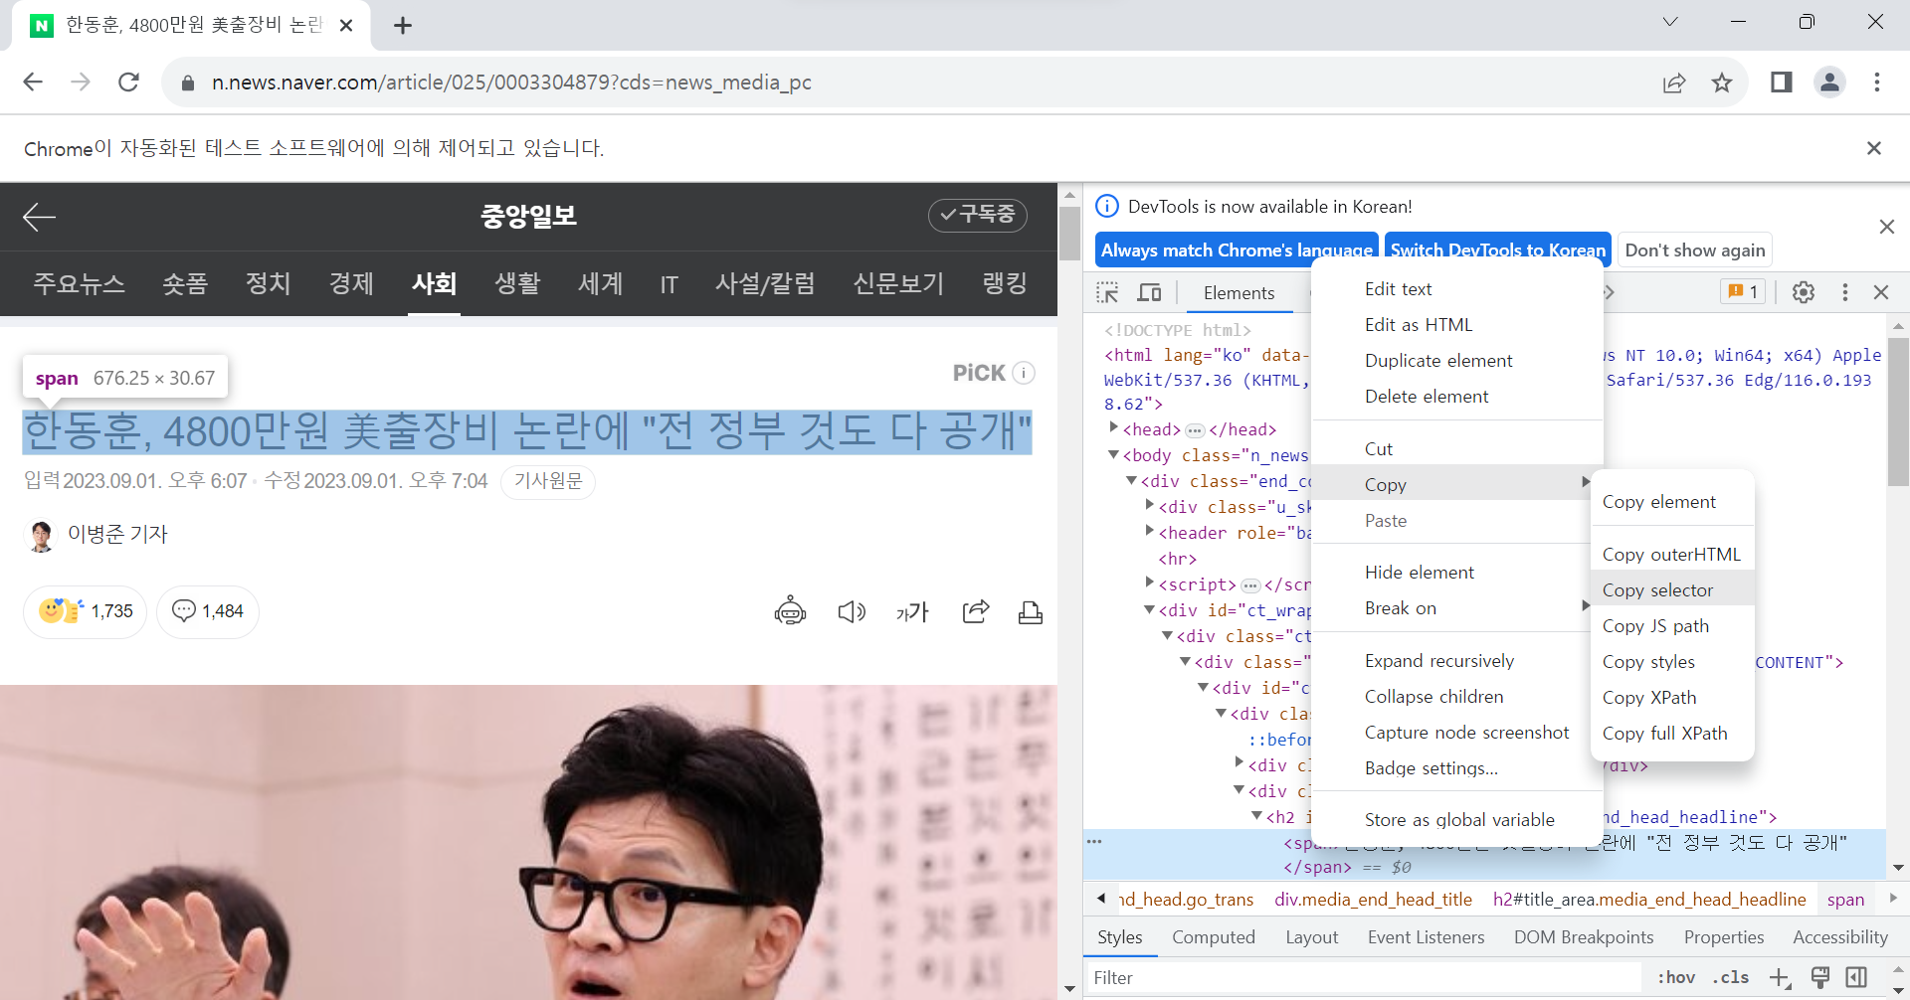1910x1000 pixels.
Task: Open the Chrome tab search dropdown
Action: coord(1670,22)
